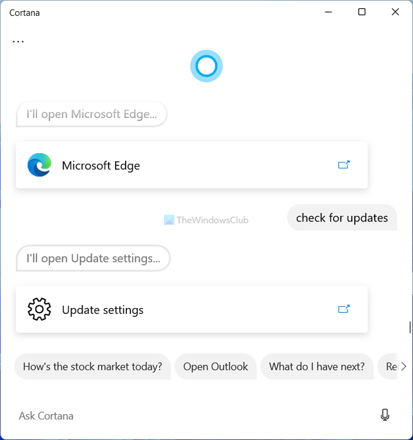Image resolution: width=413 pixels, height=440 pixels.
Task: Activate the microphone for voice input
Action: click(x=385, y=415)
